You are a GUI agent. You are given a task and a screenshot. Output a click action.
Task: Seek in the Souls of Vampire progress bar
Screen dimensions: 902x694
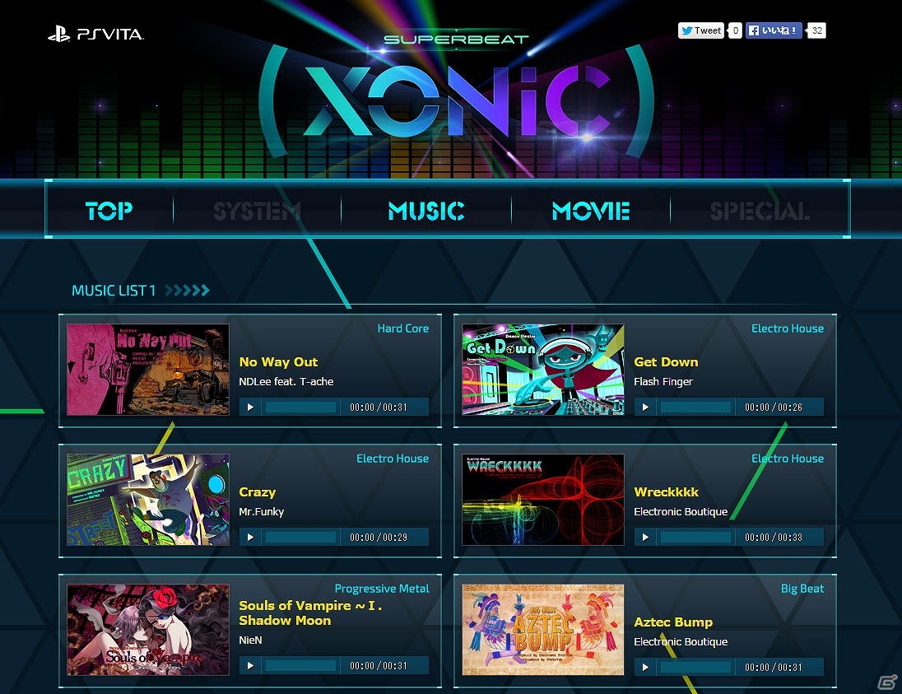301,665
